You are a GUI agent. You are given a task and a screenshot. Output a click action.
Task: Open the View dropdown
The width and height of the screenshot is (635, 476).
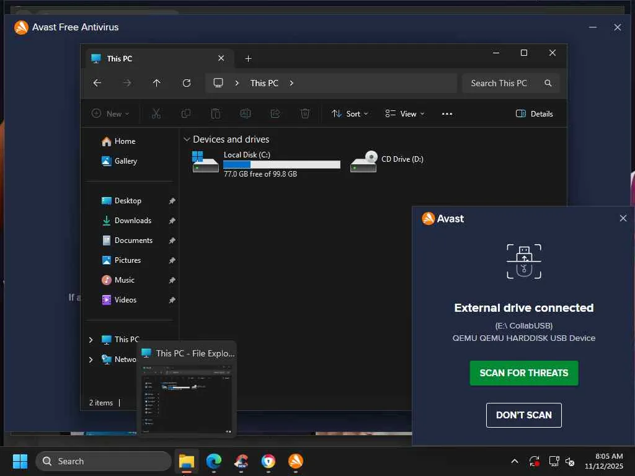coord(404,114)
